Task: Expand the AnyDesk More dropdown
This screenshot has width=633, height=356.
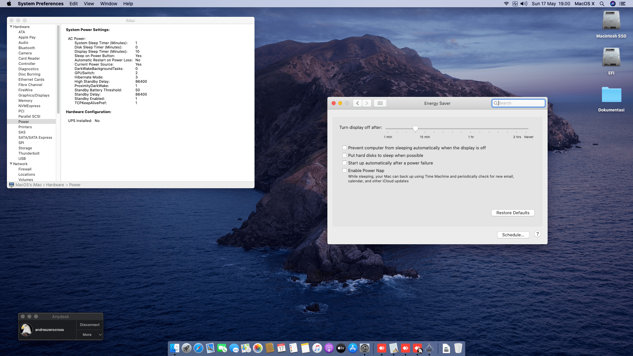Action: pyautogui.click(x=90, y=335)
